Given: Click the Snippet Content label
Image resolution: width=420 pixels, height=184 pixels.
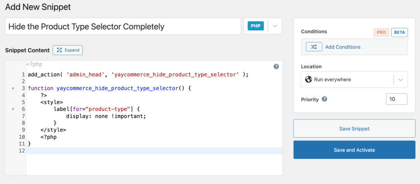Looking at the screenshot, I should (27, 50).
